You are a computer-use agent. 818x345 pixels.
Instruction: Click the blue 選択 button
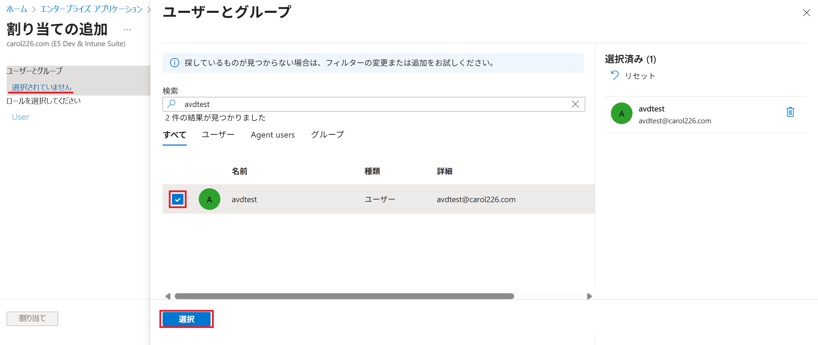point(187,319)
